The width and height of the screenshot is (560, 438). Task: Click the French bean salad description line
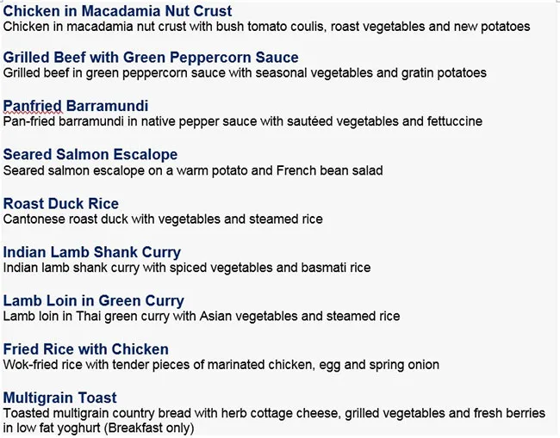pyautogui.click(x=193, y=170)
